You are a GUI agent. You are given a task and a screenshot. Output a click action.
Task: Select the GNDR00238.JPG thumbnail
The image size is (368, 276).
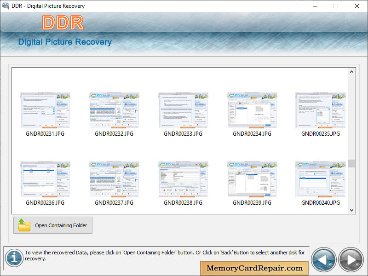click(x=183, y=179)
